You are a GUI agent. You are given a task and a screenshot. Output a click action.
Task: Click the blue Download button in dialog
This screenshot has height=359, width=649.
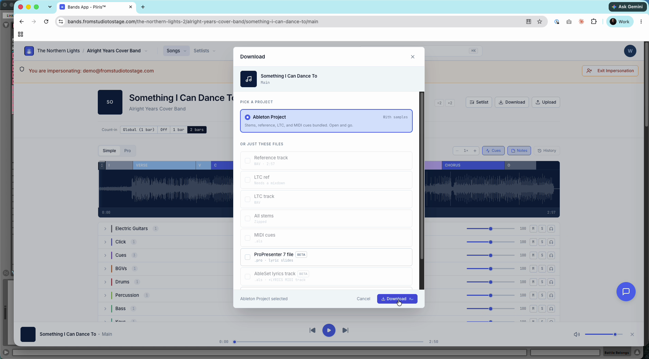pyautogui.click(x=397, y=299)
